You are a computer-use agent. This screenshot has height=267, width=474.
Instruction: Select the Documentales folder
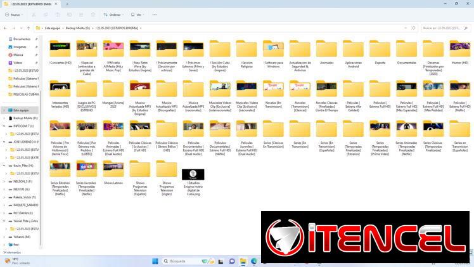tap(406, 52)
